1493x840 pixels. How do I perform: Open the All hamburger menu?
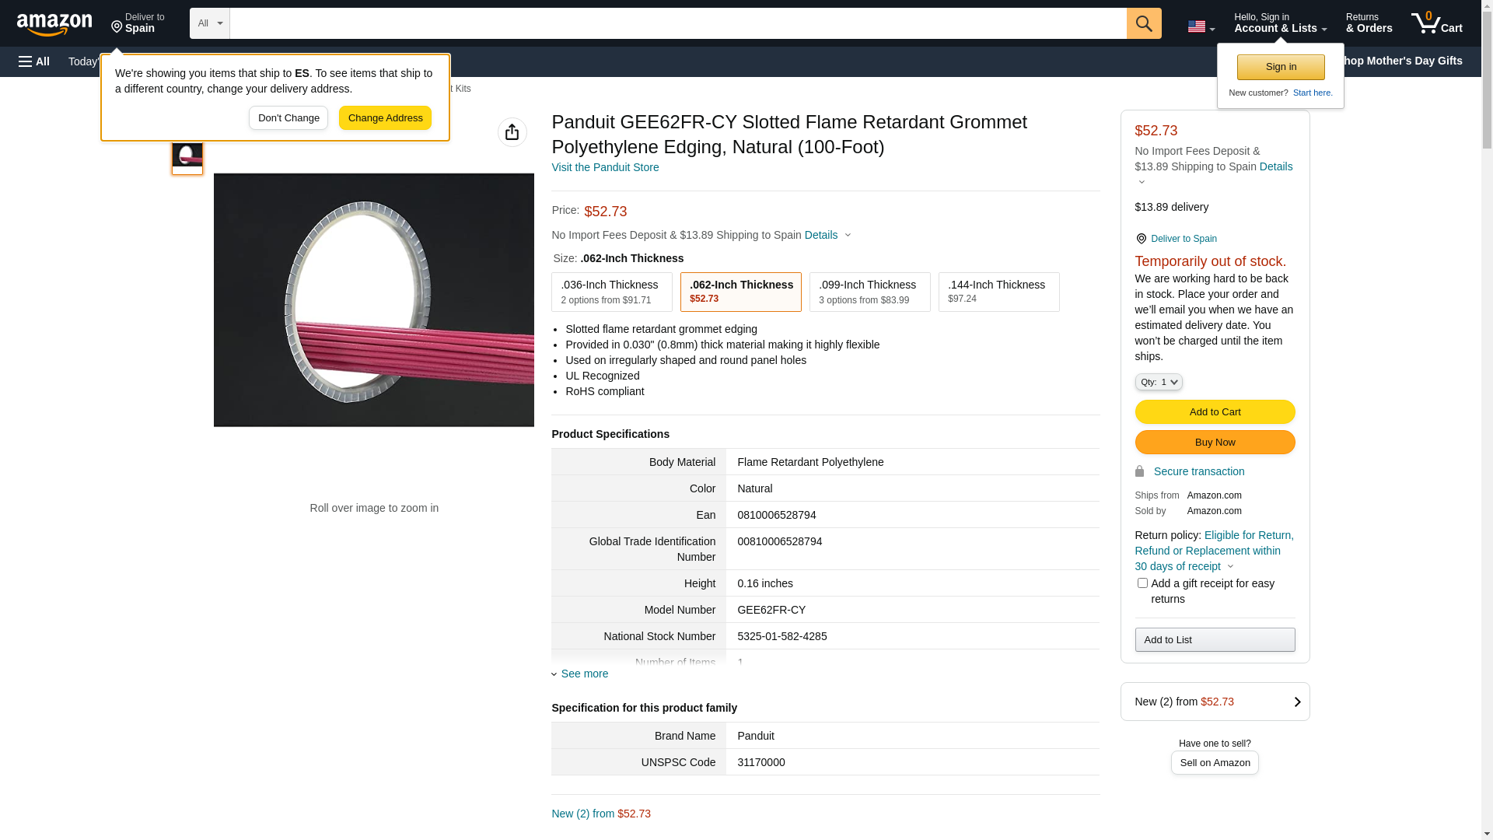(x=34, y=61)
